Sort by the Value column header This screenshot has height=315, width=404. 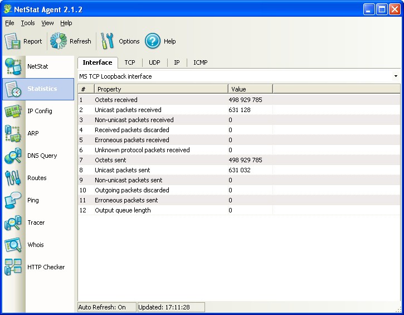point(250,89)
